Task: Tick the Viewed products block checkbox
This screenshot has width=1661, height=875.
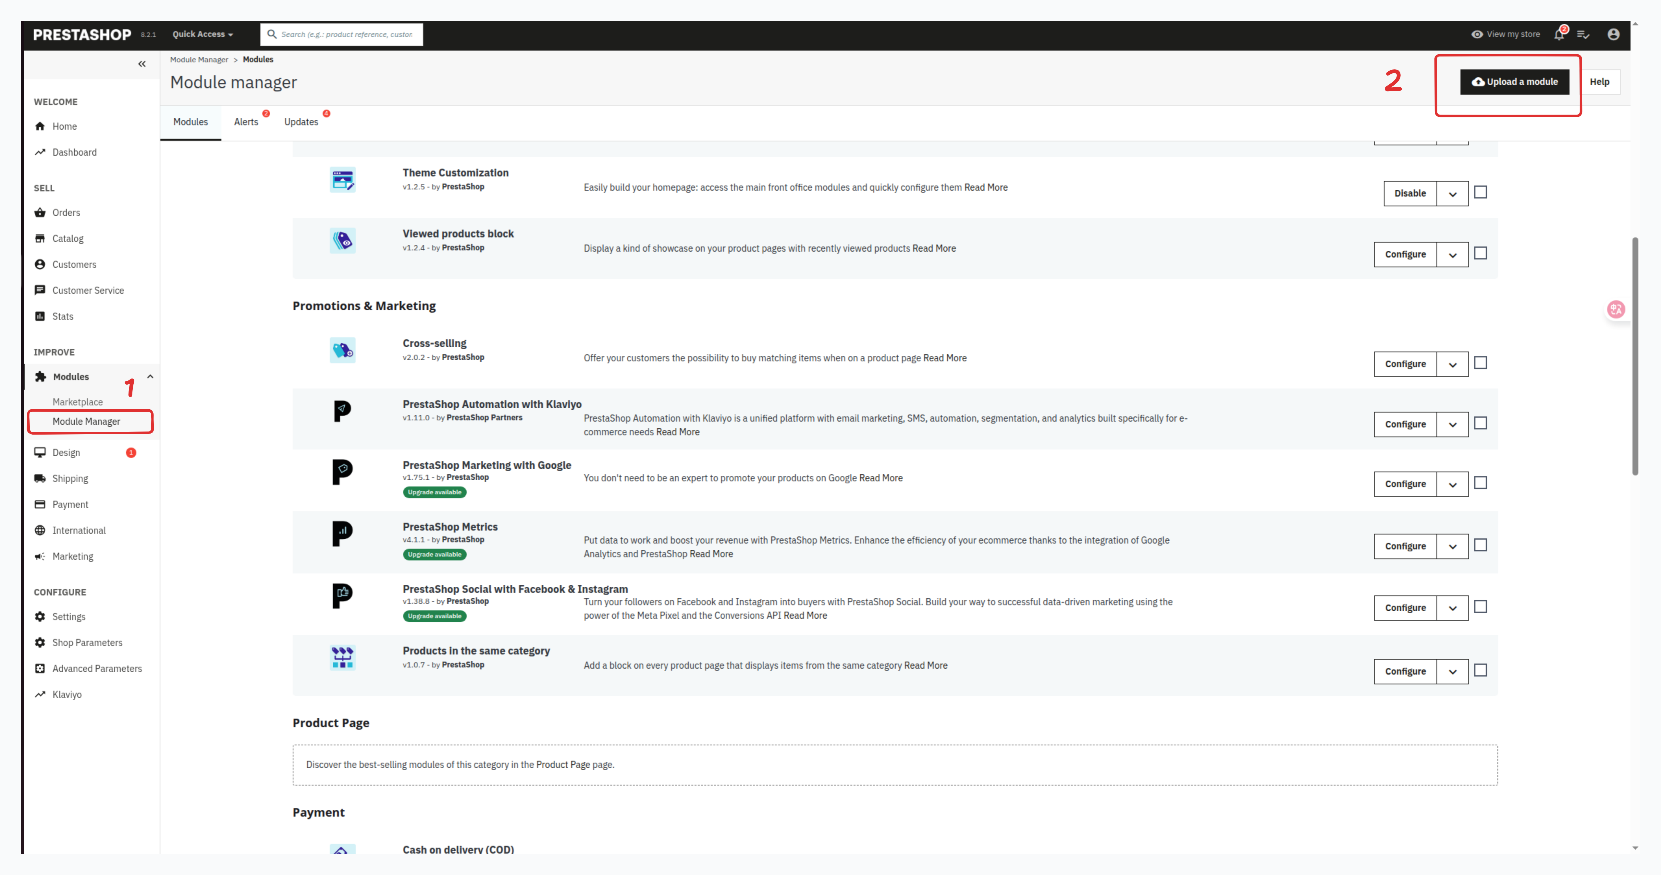Action: pyautogui.click(x=1481, y=253)
